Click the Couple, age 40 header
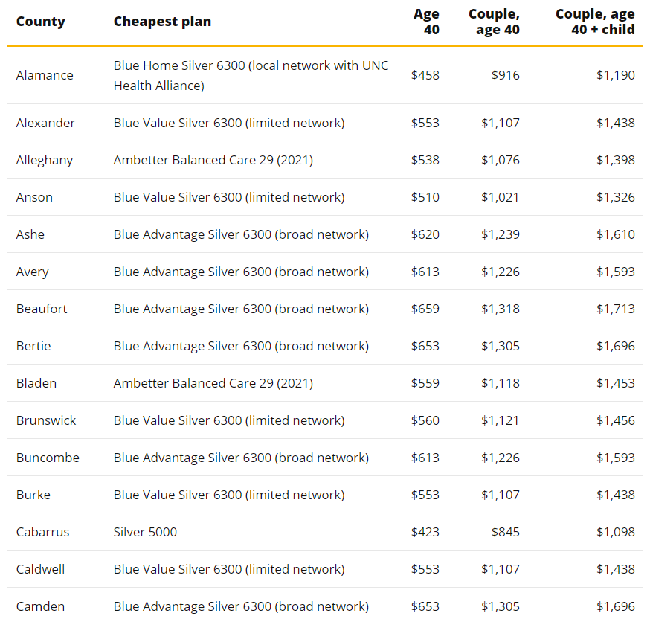Screen dimensions: 650x619 coord(494,22)
